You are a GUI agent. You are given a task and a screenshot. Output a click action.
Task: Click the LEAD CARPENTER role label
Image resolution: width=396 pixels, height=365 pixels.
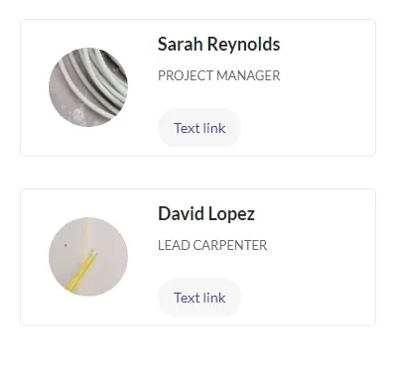tap(212, 245)
